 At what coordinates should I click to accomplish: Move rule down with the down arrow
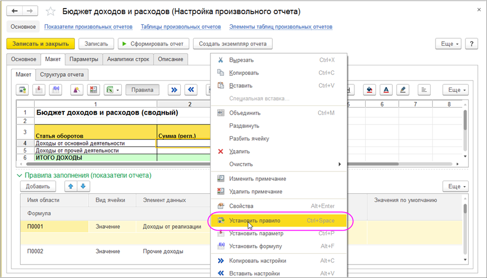82,186
